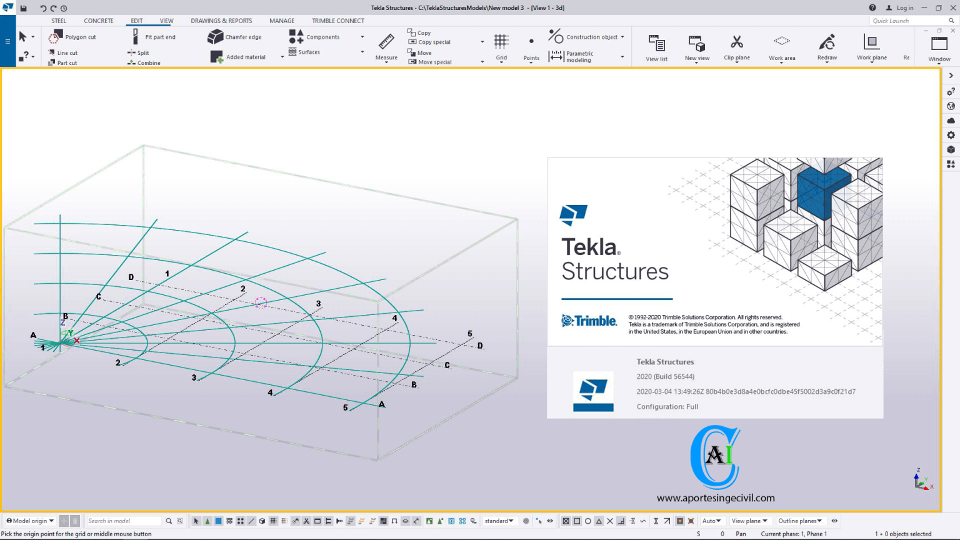Toggle the Snap to midpoints triangle switch
Screen dimensions: 960x540
[599, 521]
